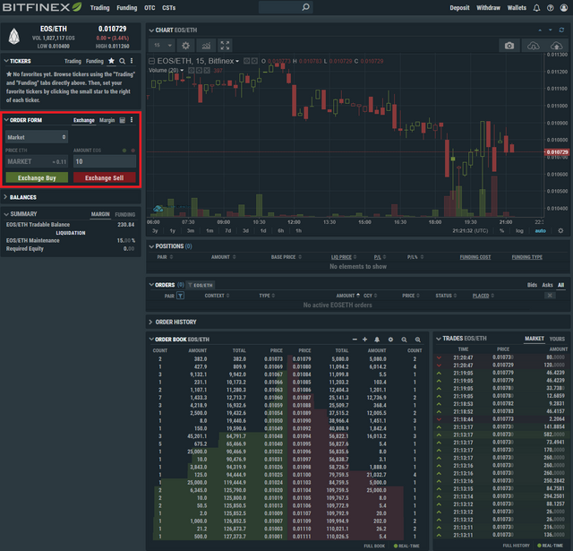Viewport: 573px width, 551px height.
Task: Open Tickers panel options menu dots
Action: 132,61
